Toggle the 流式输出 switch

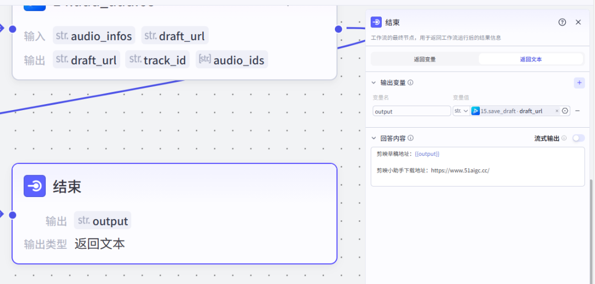pyautogui.click(x=578, y=138)
